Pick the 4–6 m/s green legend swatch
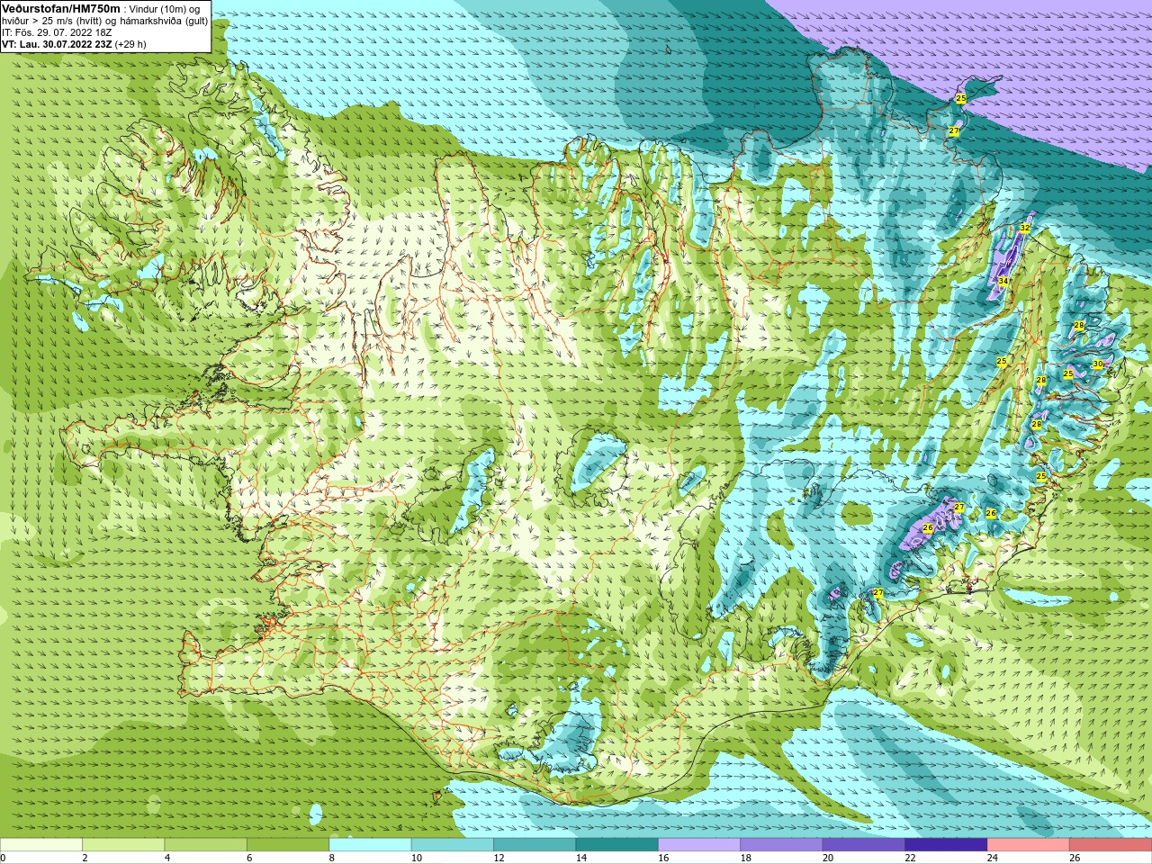 pyautogui.click(x=206, y=844)
